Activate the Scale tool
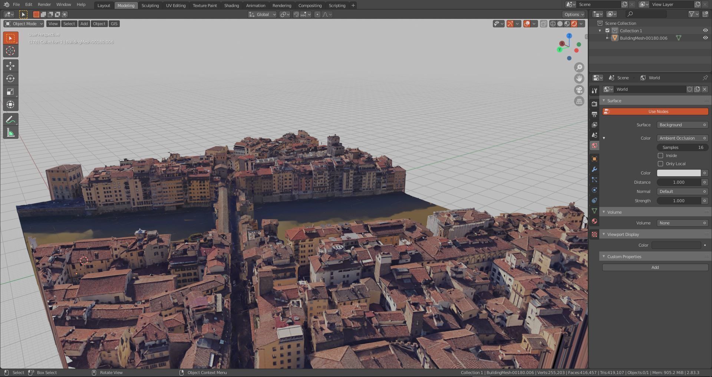Screen dimensions: 712x377 [10, 91]
